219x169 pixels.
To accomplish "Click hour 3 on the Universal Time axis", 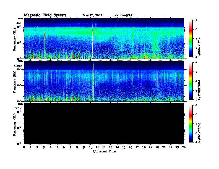I will click(x=44, y=147).
